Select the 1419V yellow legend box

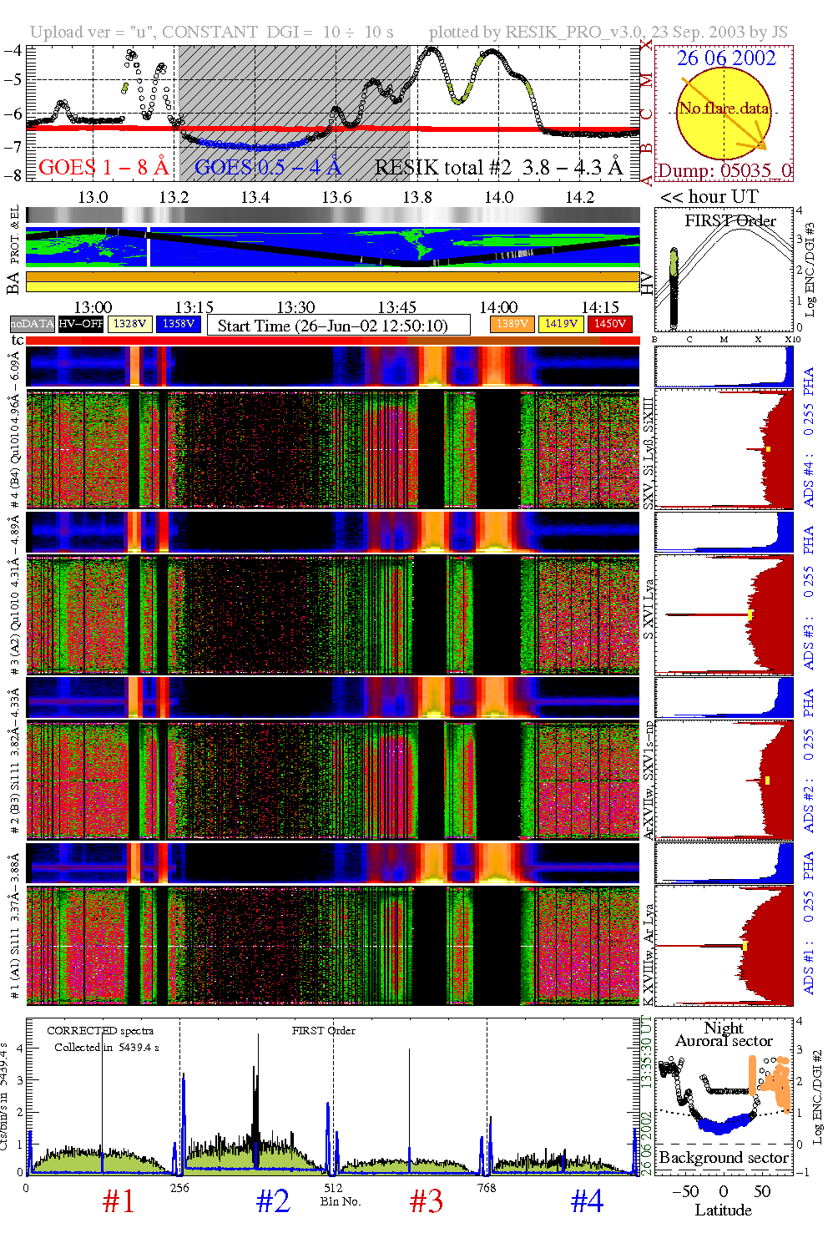pos(561,324)
